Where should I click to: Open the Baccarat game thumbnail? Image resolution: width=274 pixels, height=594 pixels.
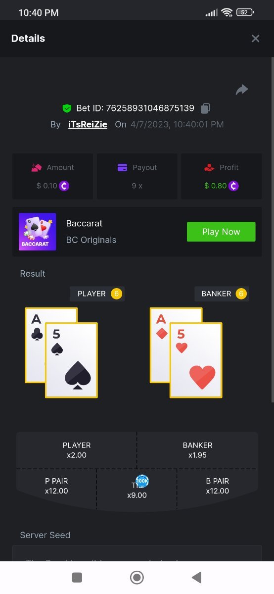37,232
